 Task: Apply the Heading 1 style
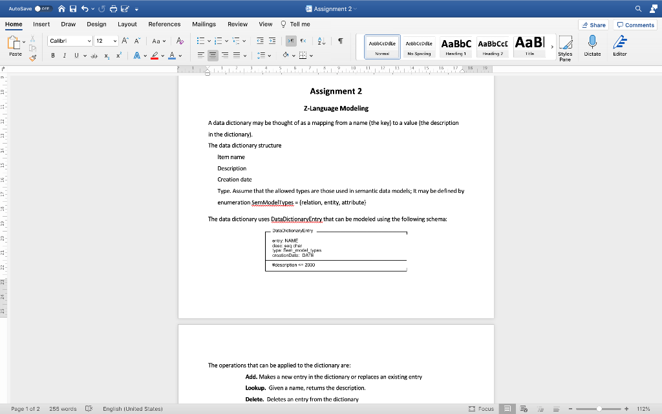tap(456, 47)
